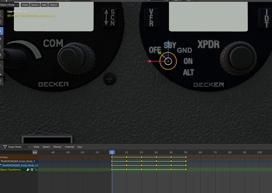Click the green plane gizmo square

pos(160,53)
